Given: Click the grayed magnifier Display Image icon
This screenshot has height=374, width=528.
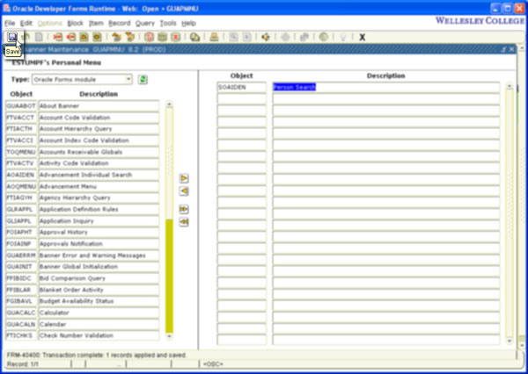Looking at the screenshot, I should [x=234, y=37].
